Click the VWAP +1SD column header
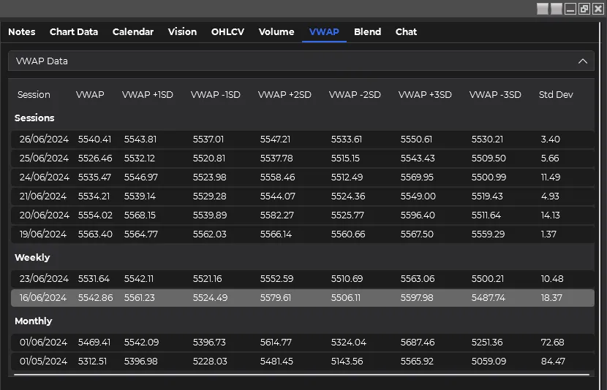 pos(148,95)
